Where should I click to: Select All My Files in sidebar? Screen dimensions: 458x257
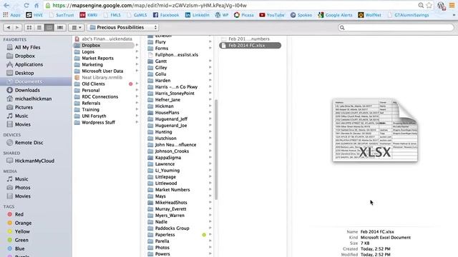point(27,47)
